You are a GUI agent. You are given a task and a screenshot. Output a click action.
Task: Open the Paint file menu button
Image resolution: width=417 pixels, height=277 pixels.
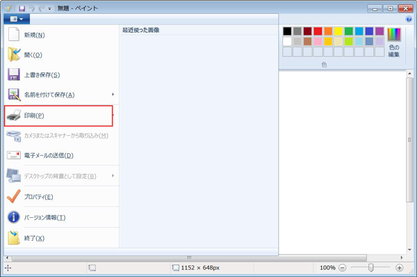click(17, 19)
